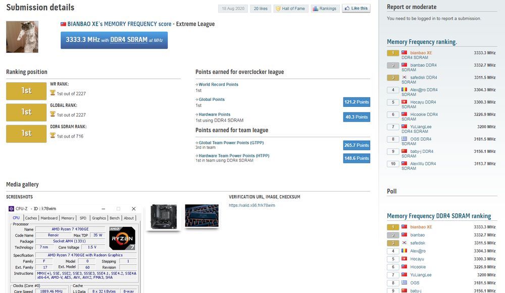
Task: Click the Like this button
Action: [356, 9]
